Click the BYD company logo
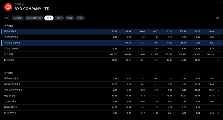 8,7
